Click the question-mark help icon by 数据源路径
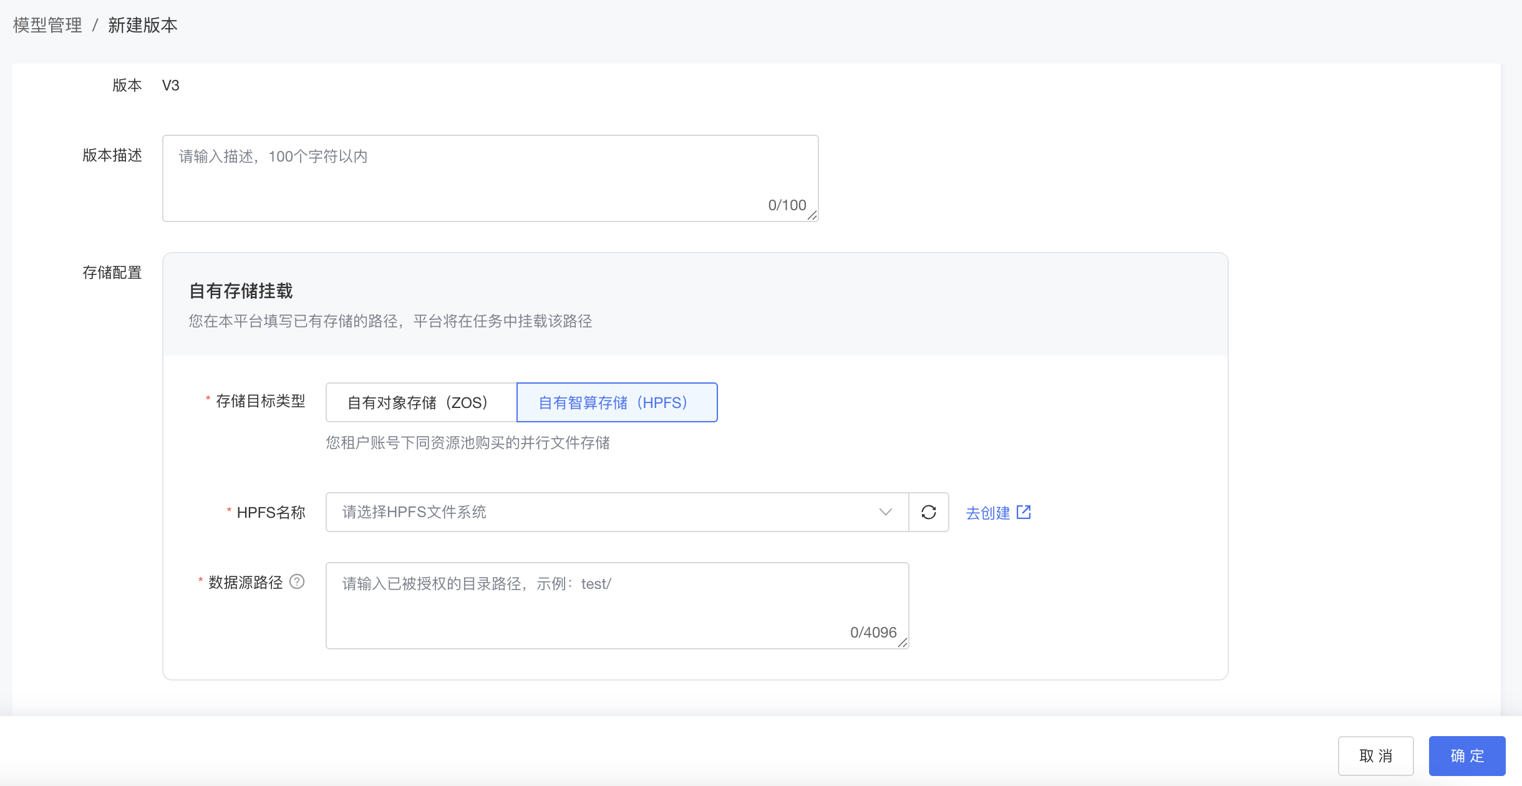Screen dimensions: 1522x786 coord(298,581)
